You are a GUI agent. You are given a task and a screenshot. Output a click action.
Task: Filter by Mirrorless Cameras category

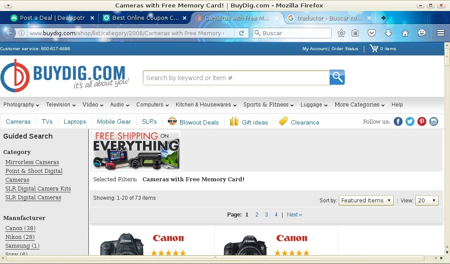click(x=32, y=162)
